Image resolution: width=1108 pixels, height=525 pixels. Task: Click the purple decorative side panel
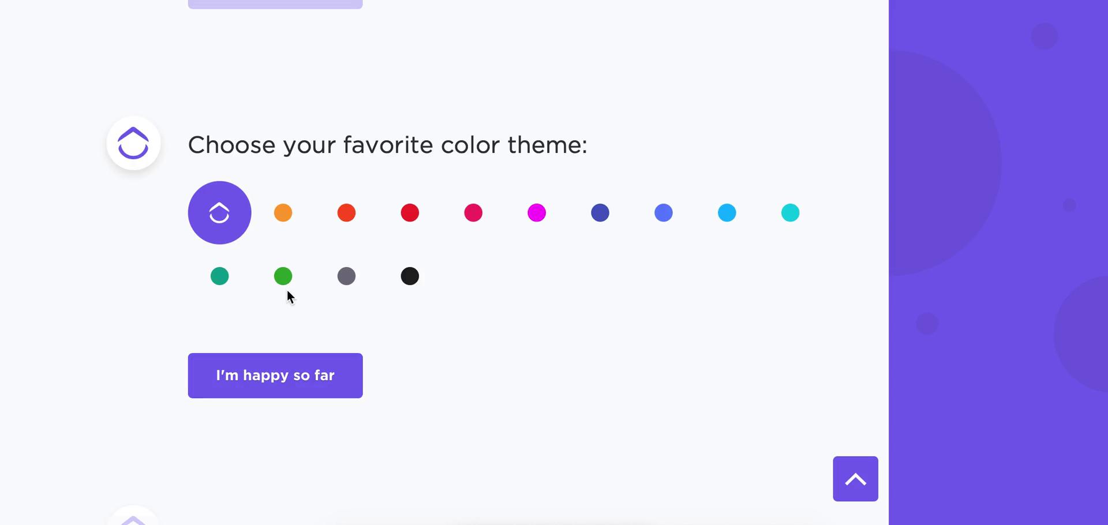998,262
